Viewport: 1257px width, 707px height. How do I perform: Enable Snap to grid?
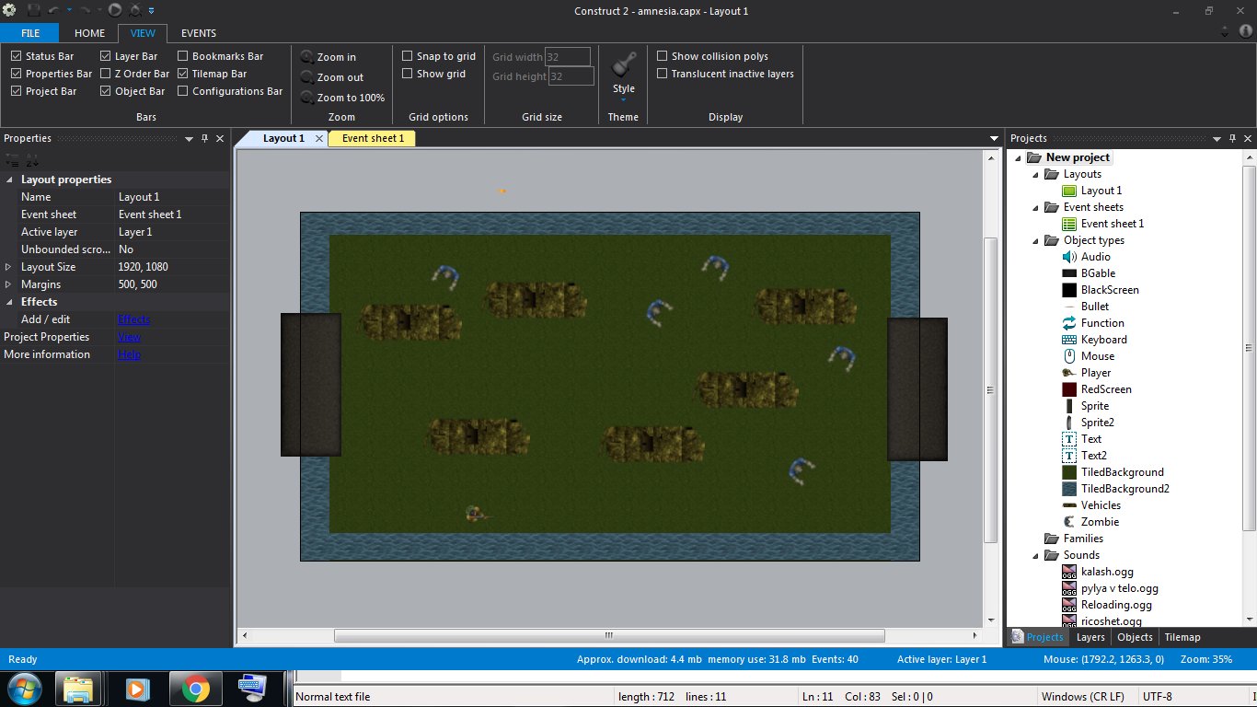click(x=408, y=56)
